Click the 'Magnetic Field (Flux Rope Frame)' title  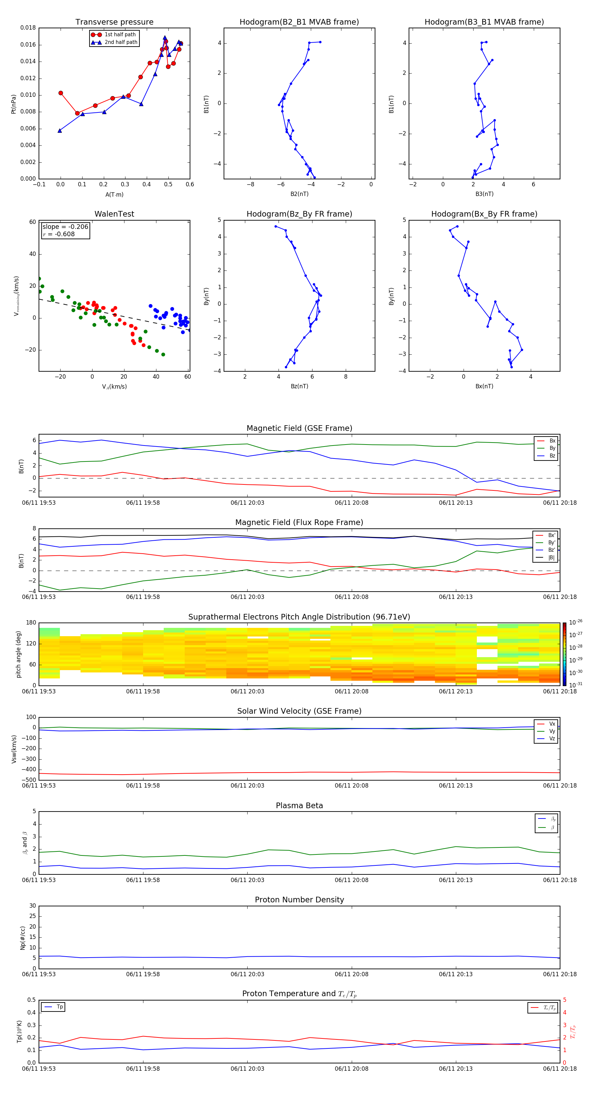tap(299, 523)
